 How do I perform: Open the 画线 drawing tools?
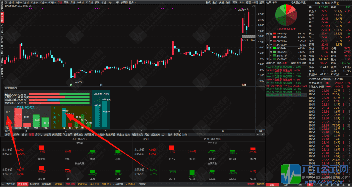[x=235, y=3]
